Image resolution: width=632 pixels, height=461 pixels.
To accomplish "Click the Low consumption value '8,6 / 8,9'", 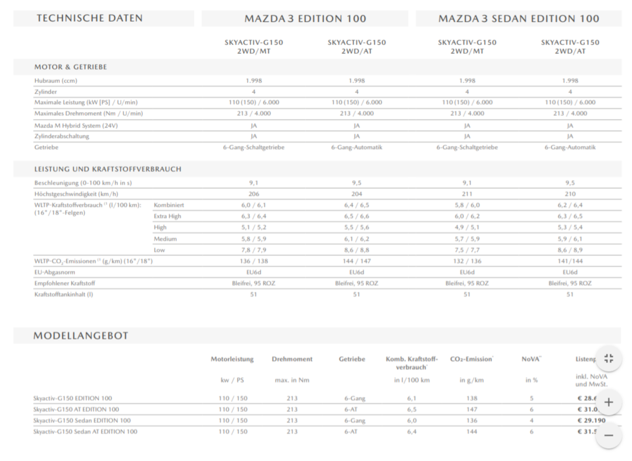I will (x=570, y=250).
